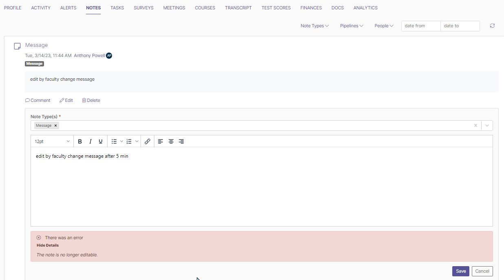Save the edited note
This screenshot has height=280, width=504.
click(461, 271)
